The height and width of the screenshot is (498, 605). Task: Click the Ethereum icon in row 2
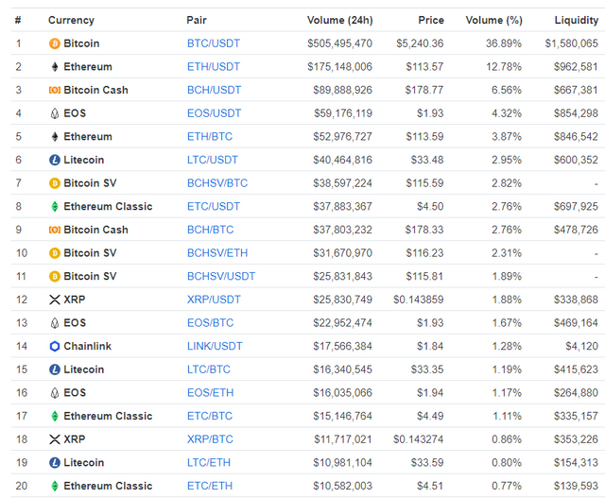(55, 67)
